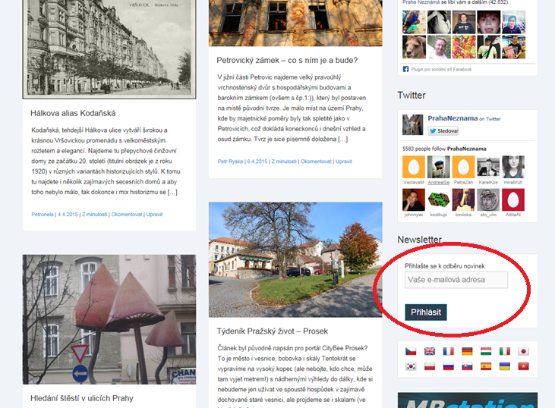Open AttilaAt red egg avatar
The width and height of the screenshot is (555, 408).
513,199
